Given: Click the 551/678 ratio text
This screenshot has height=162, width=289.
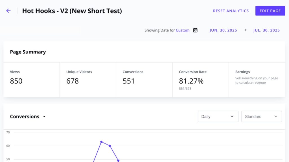Looking at the screenshot, I should (185, 89).
